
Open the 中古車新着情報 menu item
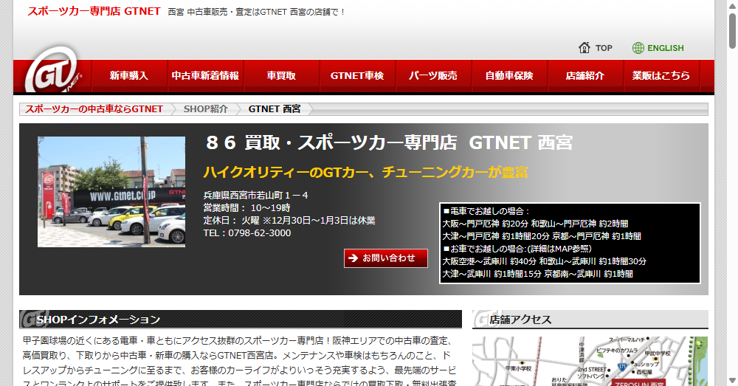205,76
